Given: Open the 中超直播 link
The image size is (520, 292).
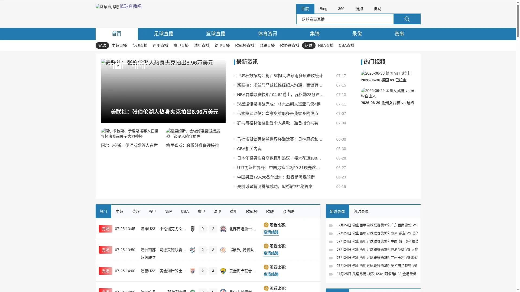Looking at the screenshot, I should tap(119, 45).
